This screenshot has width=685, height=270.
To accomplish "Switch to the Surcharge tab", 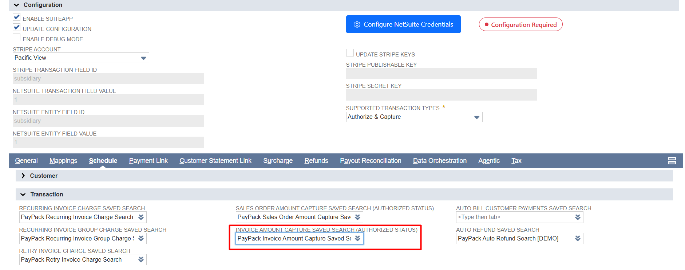I will point(278,161).
